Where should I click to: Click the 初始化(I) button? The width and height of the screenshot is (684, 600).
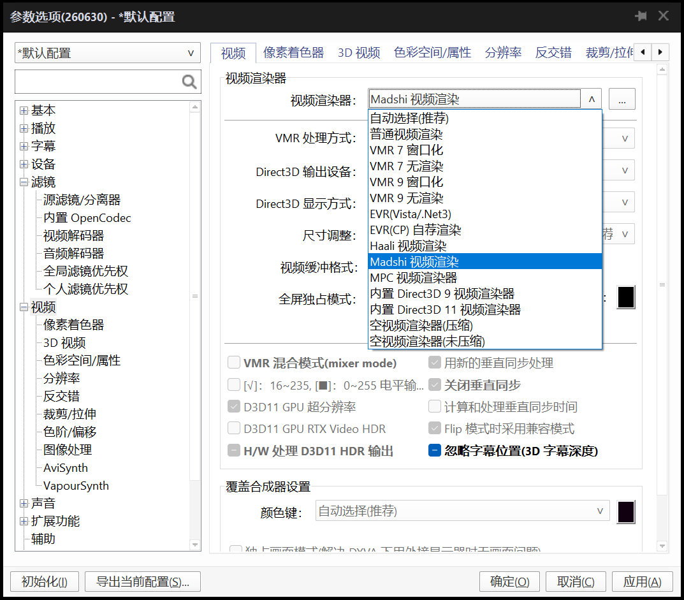[x=45, y=582]
